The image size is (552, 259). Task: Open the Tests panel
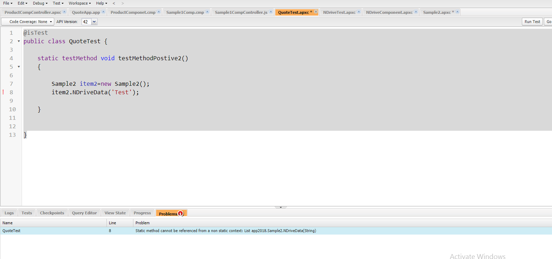click(x=27, y=213)
